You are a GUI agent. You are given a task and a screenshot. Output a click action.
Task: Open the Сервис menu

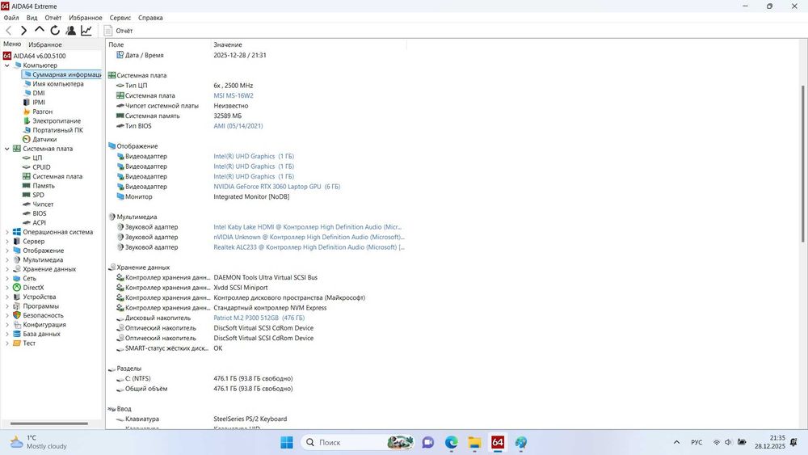click(x=120, y=18)
